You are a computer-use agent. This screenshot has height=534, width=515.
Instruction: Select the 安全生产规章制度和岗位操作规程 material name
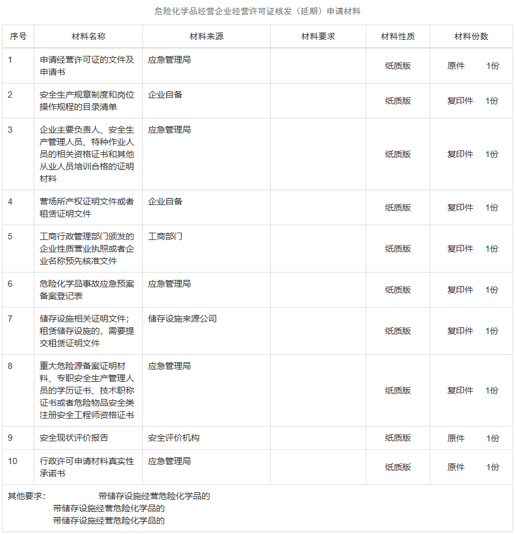[87, 101]
